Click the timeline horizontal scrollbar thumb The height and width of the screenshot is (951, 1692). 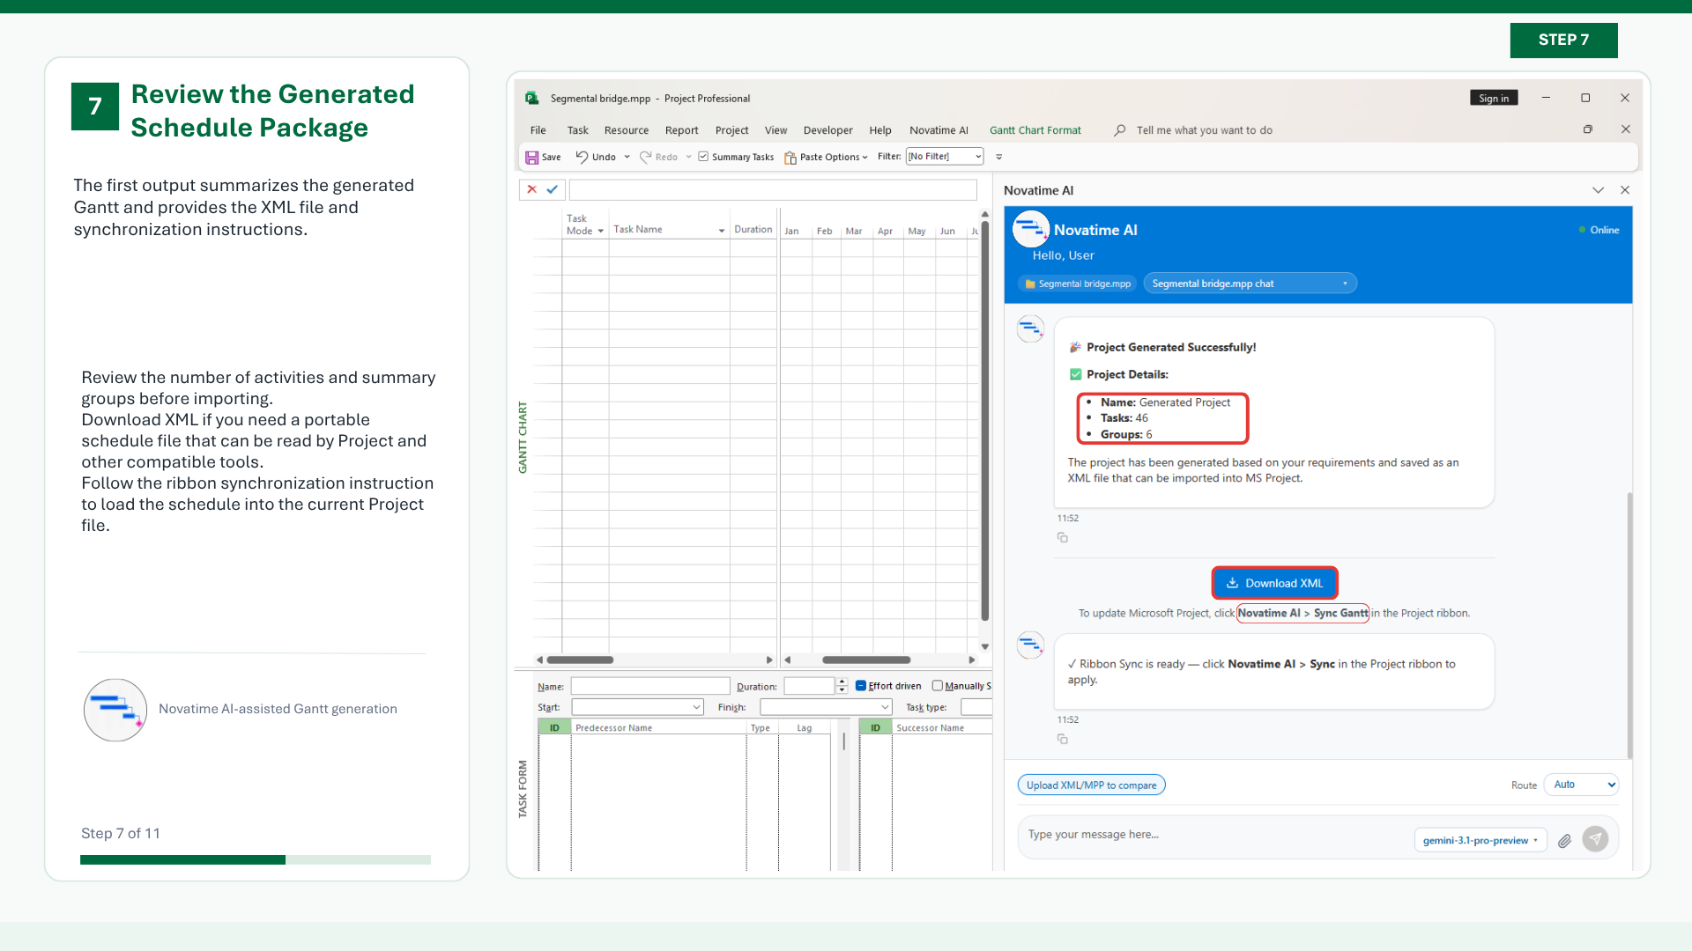(x=866, y=660)
